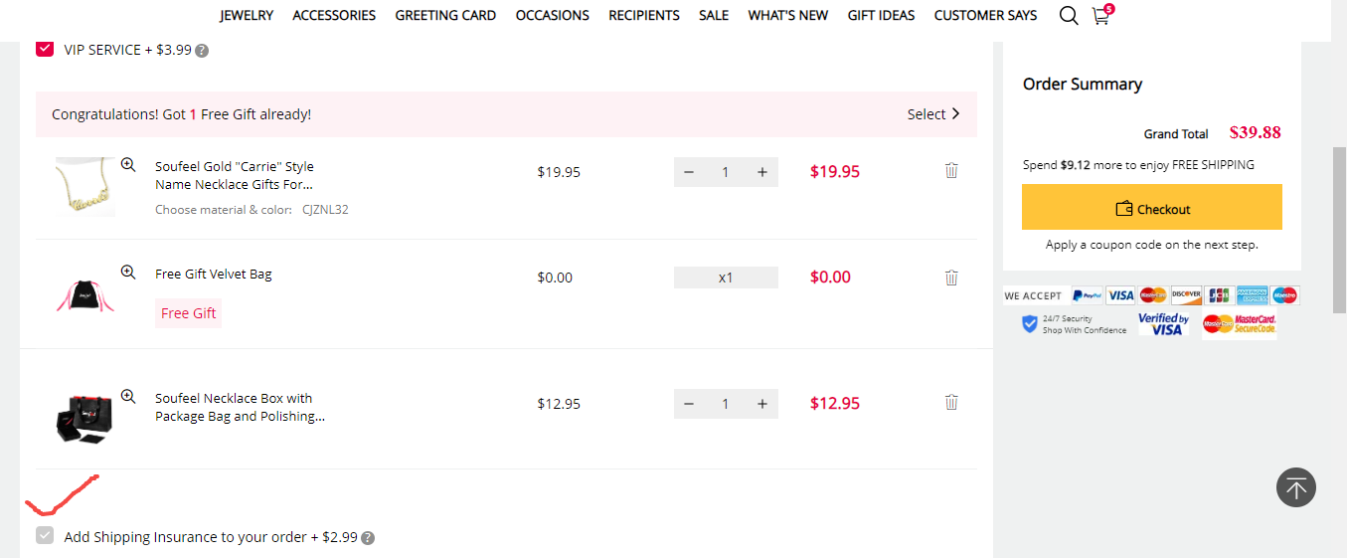
Task: Click the Grand Total $39.88 amount
Action: (1255, 132)
